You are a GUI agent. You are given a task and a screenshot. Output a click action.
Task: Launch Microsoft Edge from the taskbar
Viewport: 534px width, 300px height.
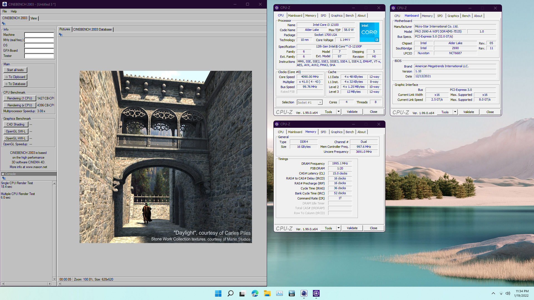(255, 293)
